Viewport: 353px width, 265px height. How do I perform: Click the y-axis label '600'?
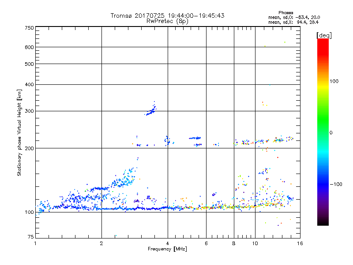coord(29,47)
